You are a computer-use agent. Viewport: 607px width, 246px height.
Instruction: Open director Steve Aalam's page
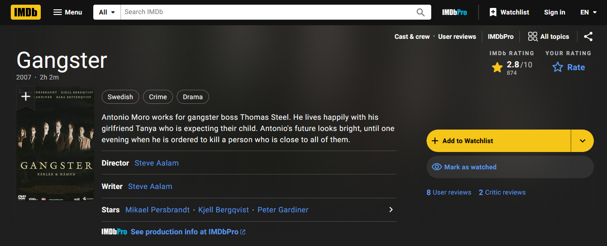[157, 163]
